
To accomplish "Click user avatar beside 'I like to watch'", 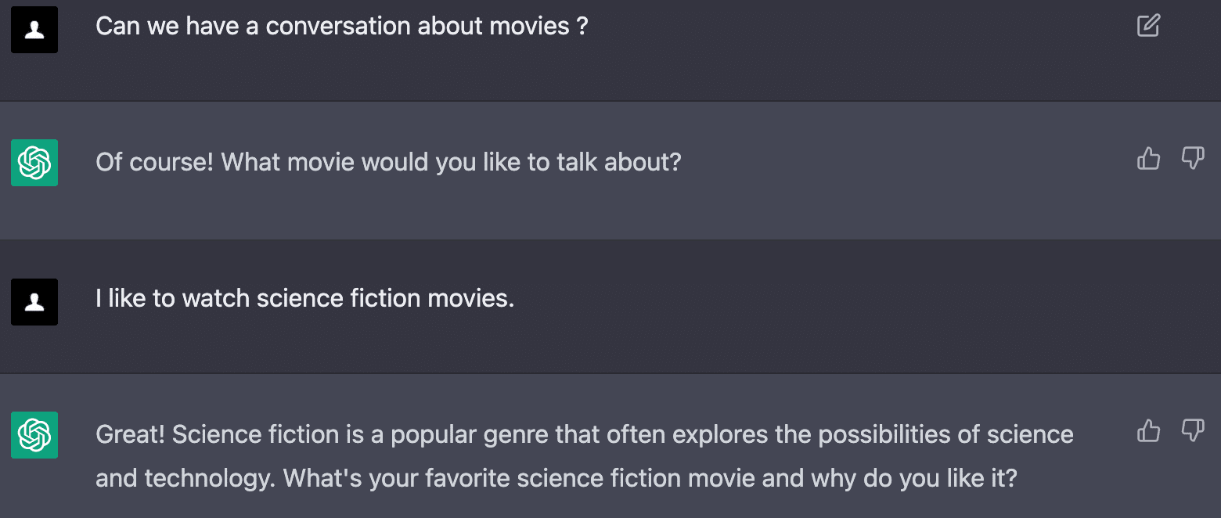I will coord(34,302).
